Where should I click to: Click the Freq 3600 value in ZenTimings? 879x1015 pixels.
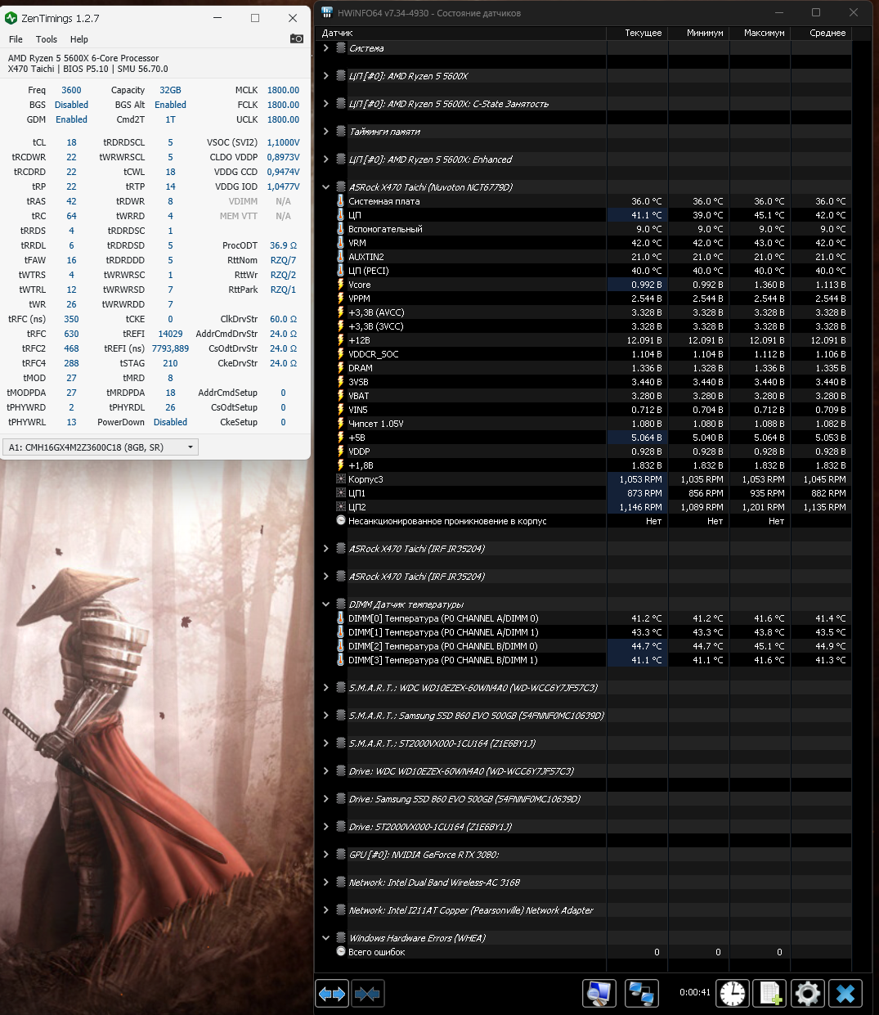click(x=71, y=90)
